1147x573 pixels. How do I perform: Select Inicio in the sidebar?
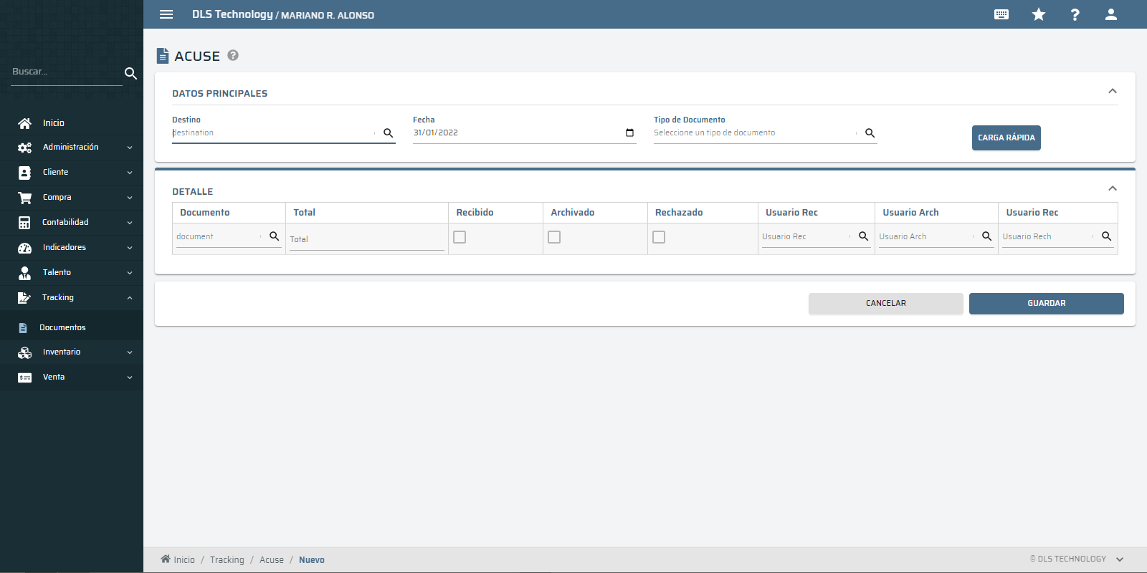(53, 123)
